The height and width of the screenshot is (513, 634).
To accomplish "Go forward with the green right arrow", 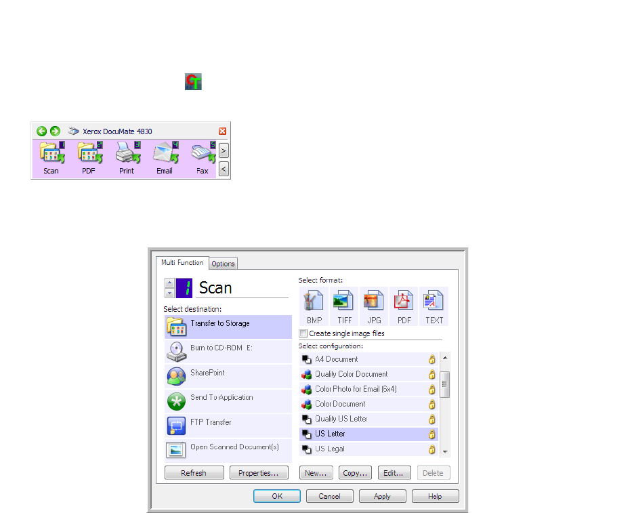I will coord(55,131).
